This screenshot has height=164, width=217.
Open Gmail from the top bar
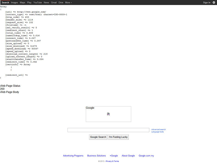point(54,2)
